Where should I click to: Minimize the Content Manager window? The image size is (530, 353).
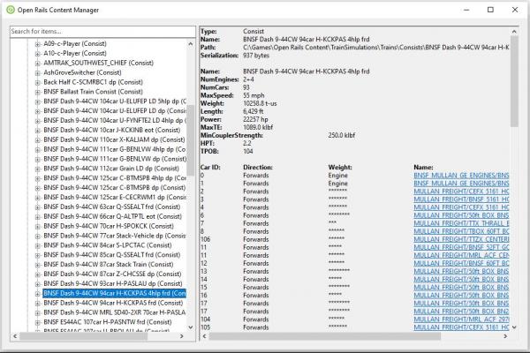click(466, 10)
